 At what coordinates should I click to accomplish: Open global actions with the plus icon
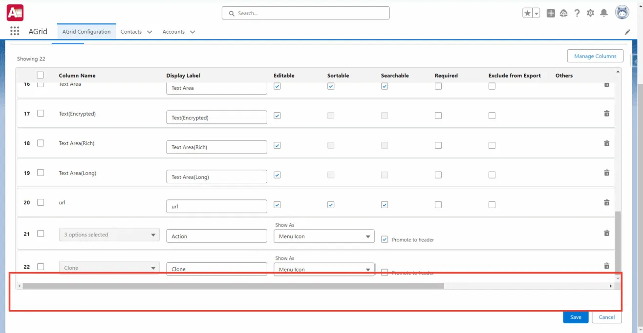pyautogui.click(x=551, y=13)
